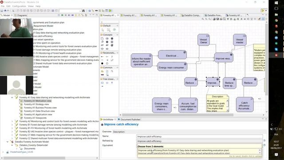
Task: Collapse the Relationships palette section
Action: [x=117, y=53]
